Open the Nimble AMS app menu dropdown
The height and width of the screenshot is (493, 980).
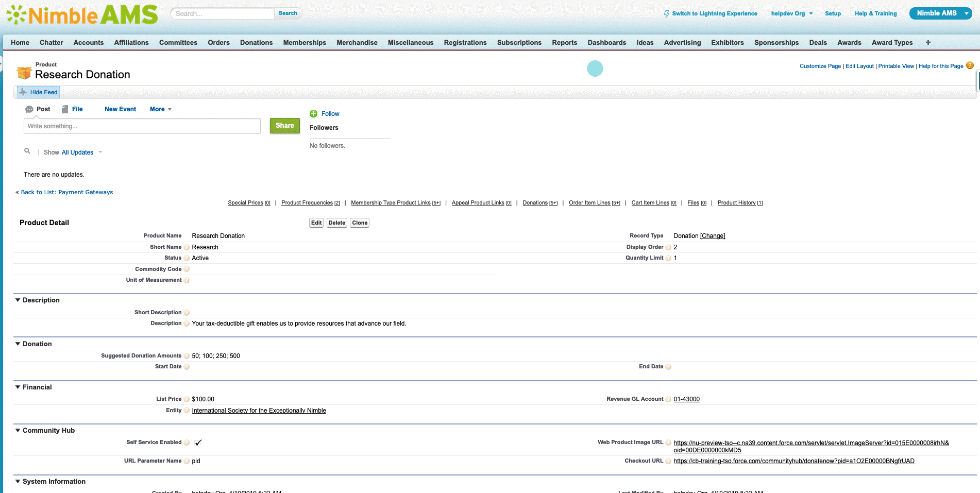(x=966, y=13)
